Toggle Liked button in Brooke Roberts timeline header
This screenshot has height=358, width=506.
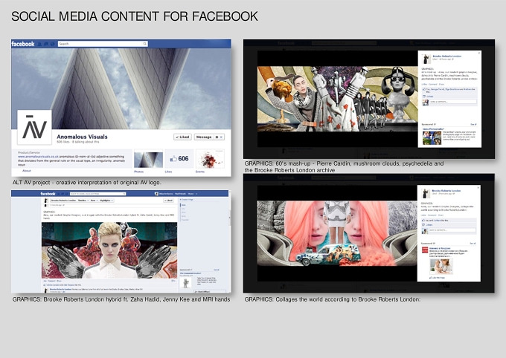point(168,201)
